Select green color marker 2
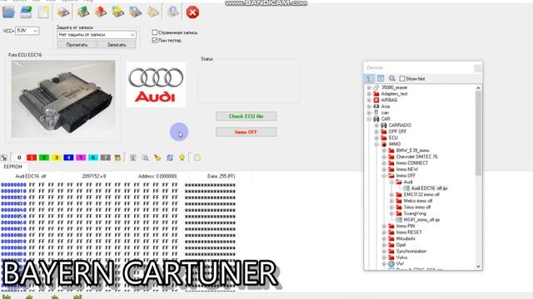 44,158
